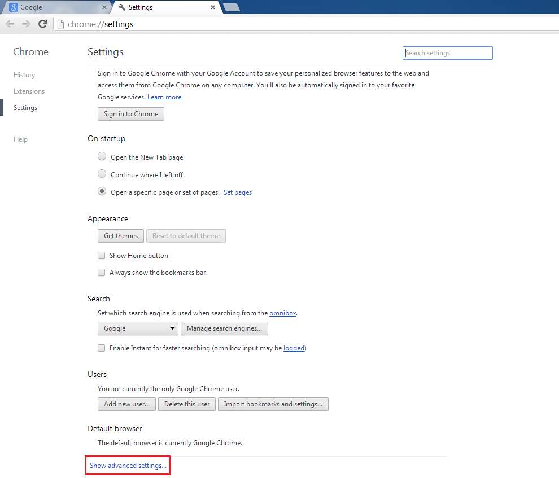Click the Google tab favicon

point(13,7)
